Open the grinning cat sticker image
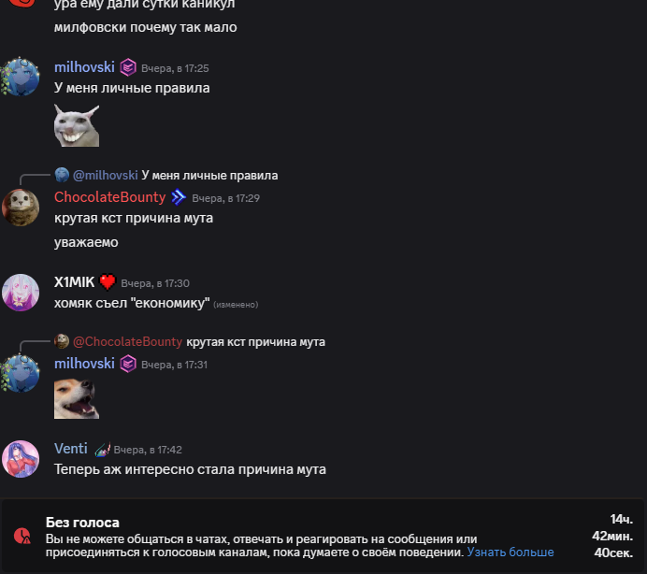 (77, 125)
